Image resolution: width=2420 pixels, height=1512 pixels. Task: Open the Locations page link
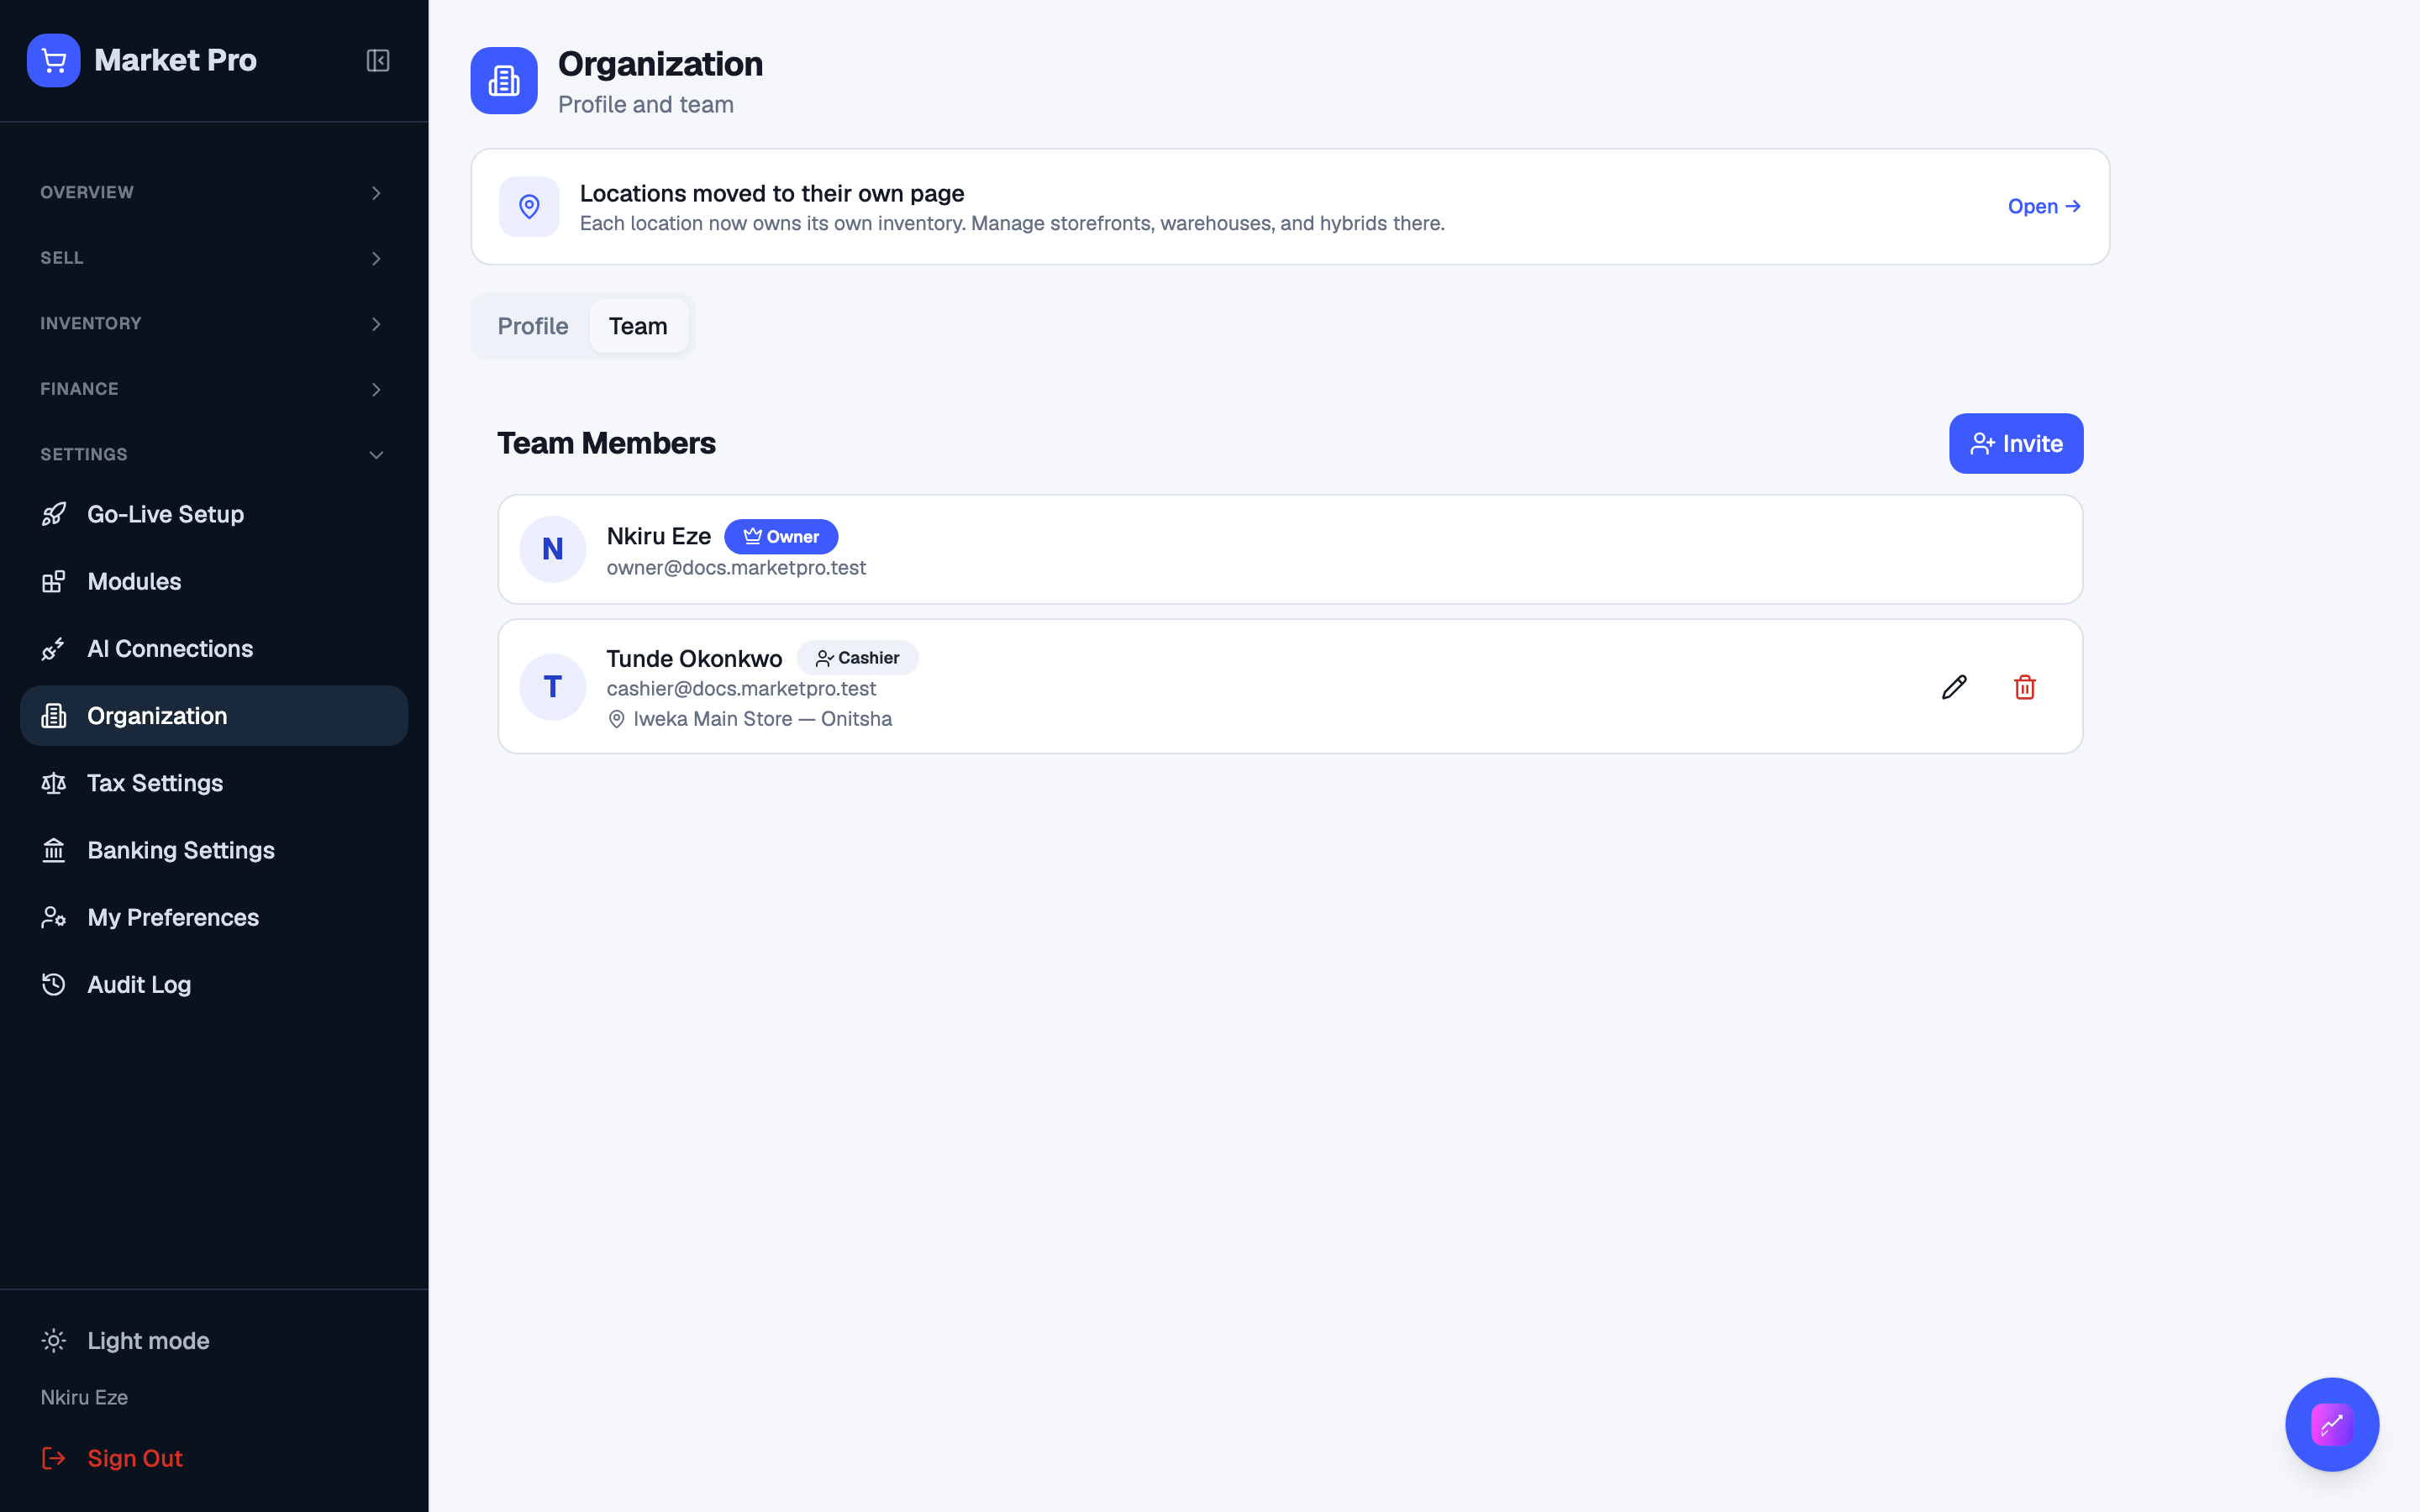(2044, 206)
